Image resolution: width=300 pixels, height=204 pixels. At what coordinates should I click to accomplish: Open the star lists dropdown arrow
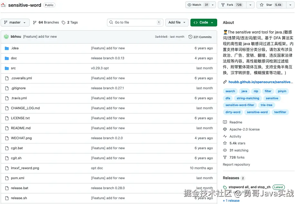290,5
